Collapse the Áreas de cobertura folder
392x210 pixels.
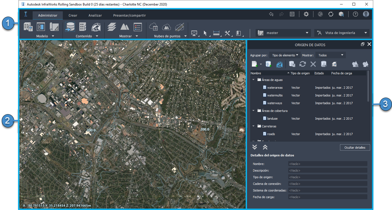(x=253, y=111)
